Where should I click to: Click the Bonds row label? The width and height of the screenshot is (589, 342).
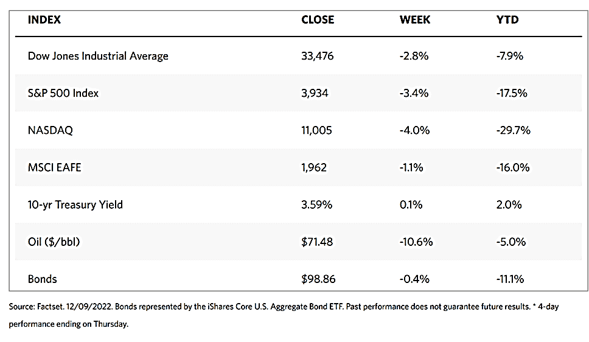pos(43,279)
